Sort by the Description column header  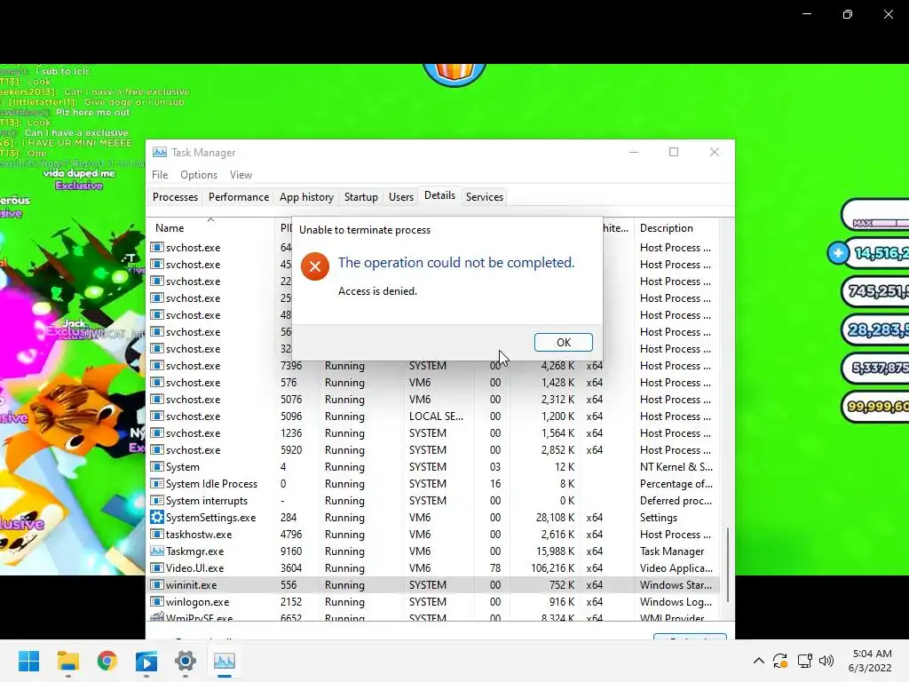click(x=676, y=228)
